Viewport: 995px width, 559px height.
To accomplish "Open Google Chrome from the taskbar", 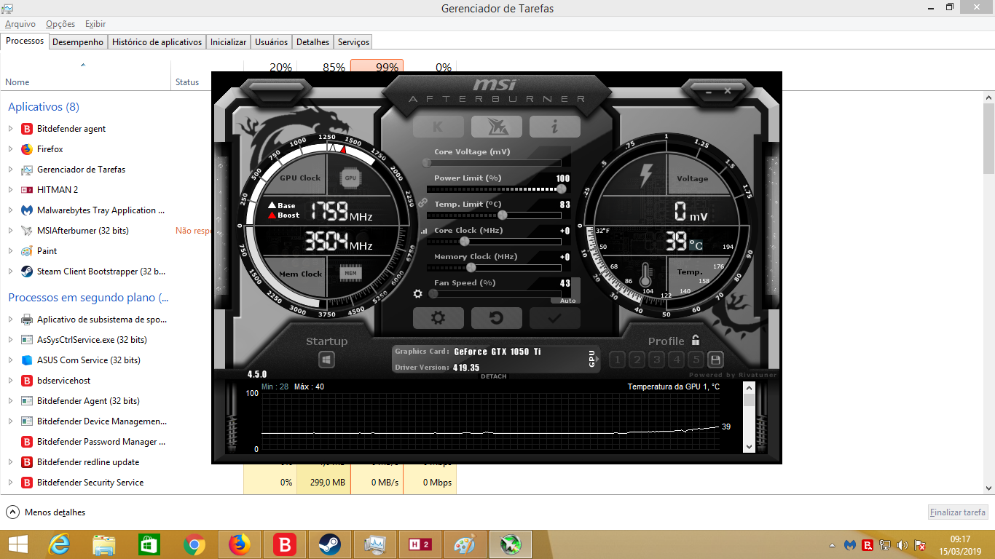I will pyautogui.click(x=194, y=544).
